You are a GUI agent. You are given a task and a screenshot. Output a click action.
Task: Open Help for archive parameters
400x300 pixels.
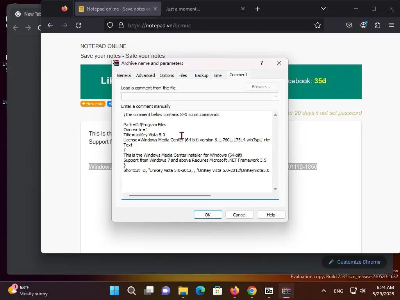(x=271, y=215)
